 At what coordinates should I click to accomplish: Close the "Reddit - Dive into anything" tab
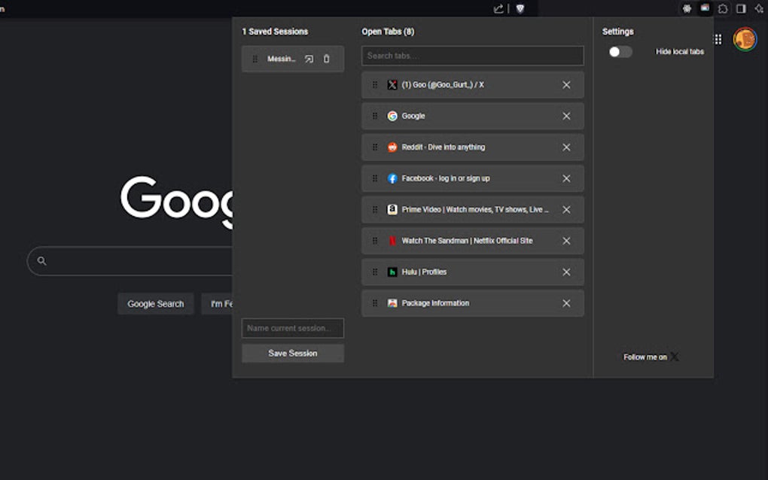(x=566, y=147)
